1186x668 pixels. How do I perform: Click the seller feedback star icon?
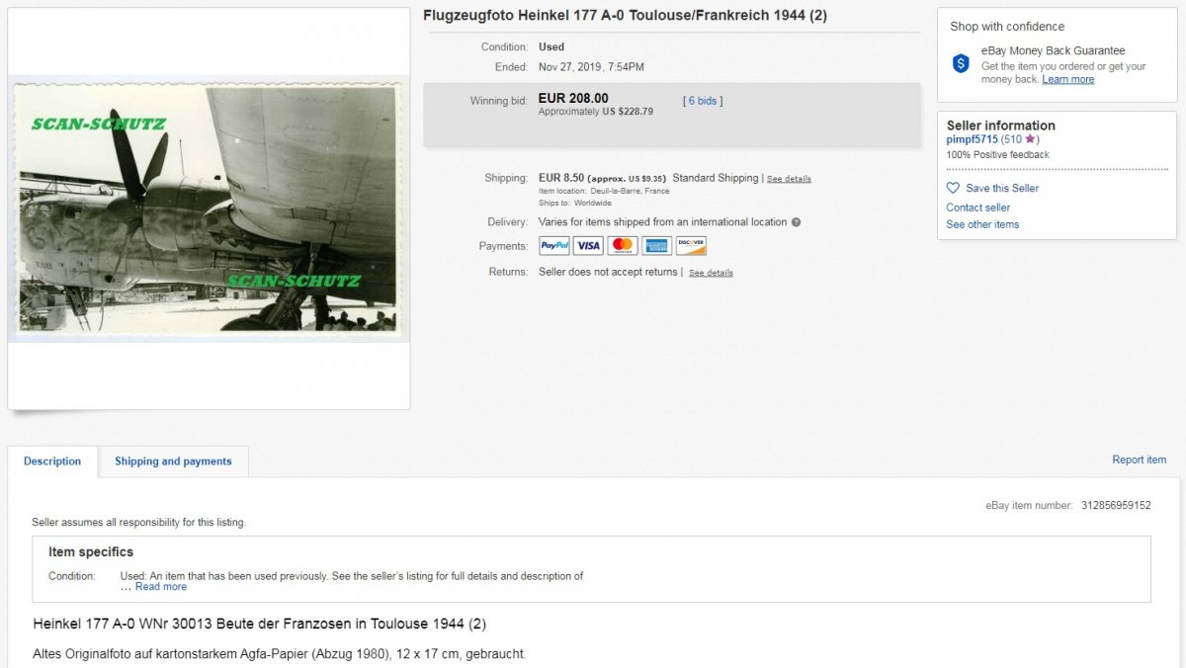click(1030, 139)
